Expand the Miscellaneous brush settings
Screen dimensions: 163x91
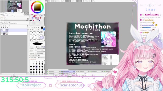(30, 59)
